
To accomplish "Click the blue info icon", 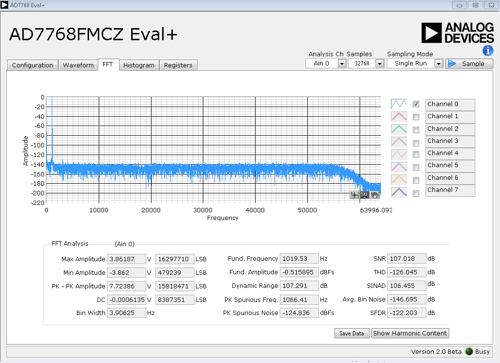I will [x=487, y=50].
